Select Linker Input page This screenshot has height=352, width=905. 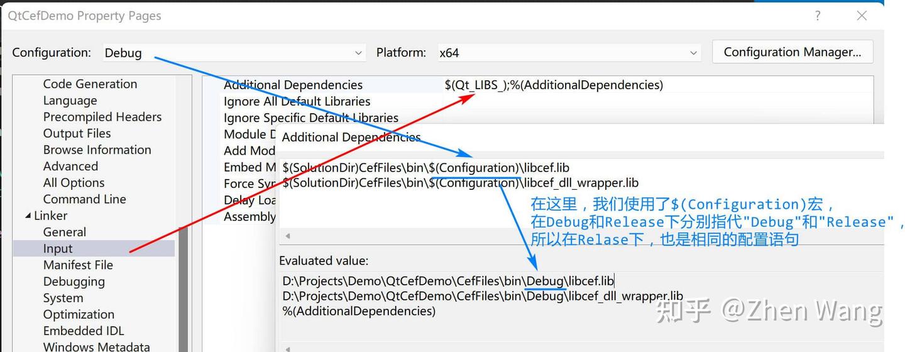(x=58, y=248)
